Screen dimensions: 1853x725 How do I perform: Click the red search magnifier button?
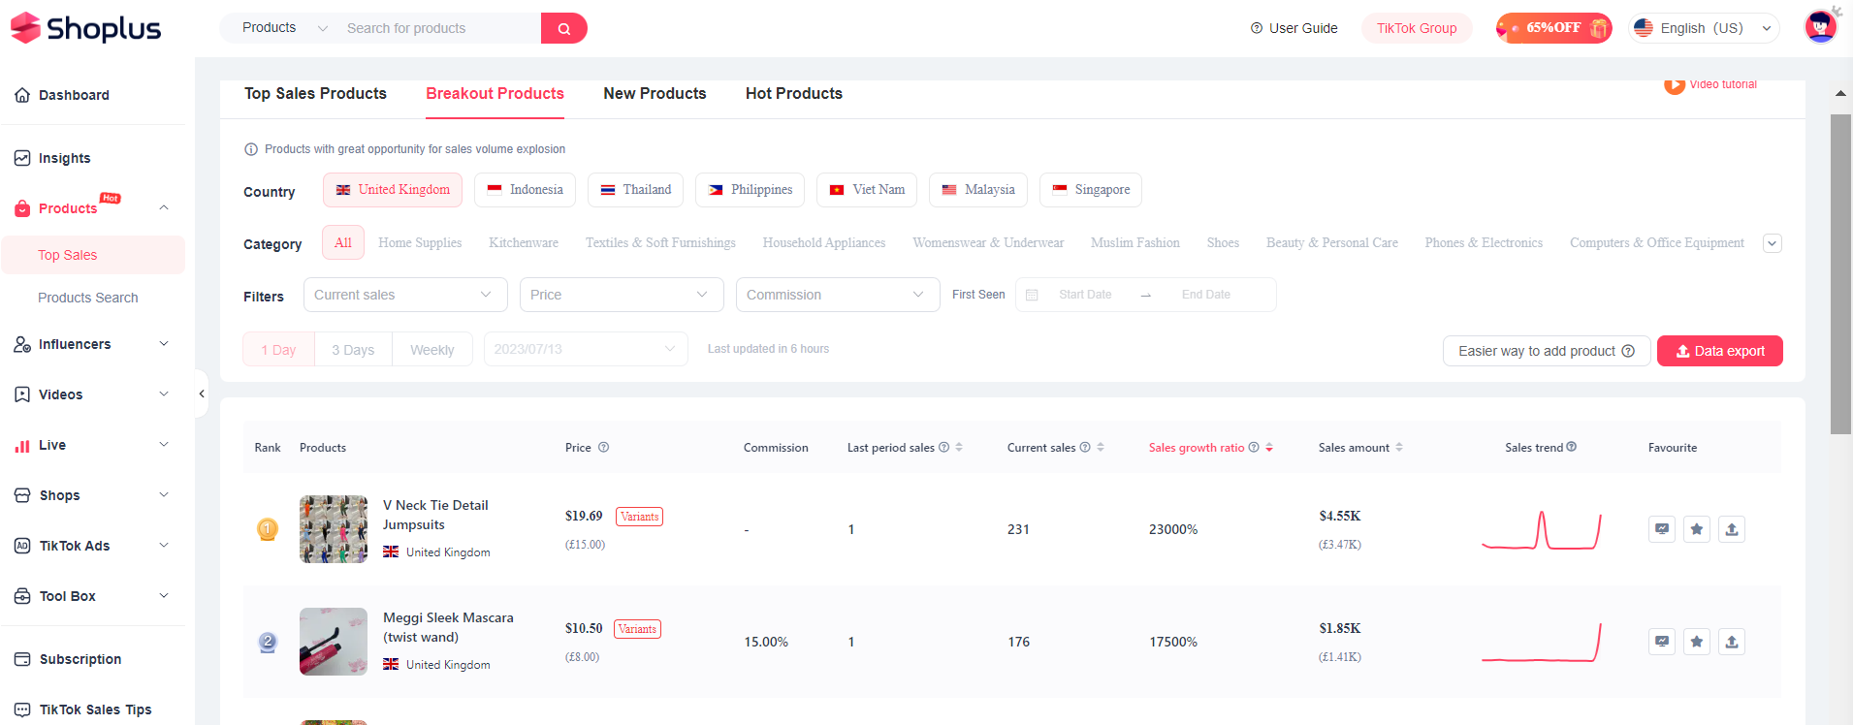tap(563, 28)
